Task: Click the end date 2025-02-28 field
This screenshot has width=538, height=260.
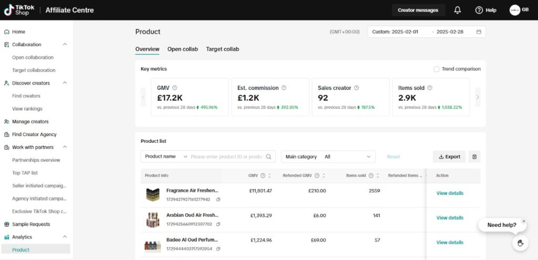Action: click(450, 32)
